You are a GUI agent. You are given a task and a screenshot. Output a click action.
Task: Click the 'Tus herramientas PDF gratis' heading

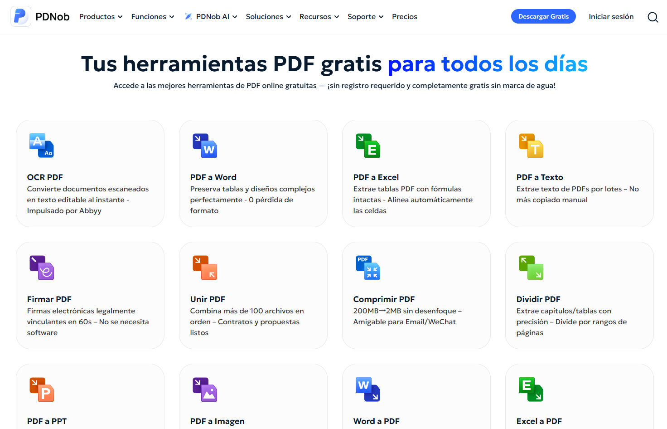coord(231,64)
